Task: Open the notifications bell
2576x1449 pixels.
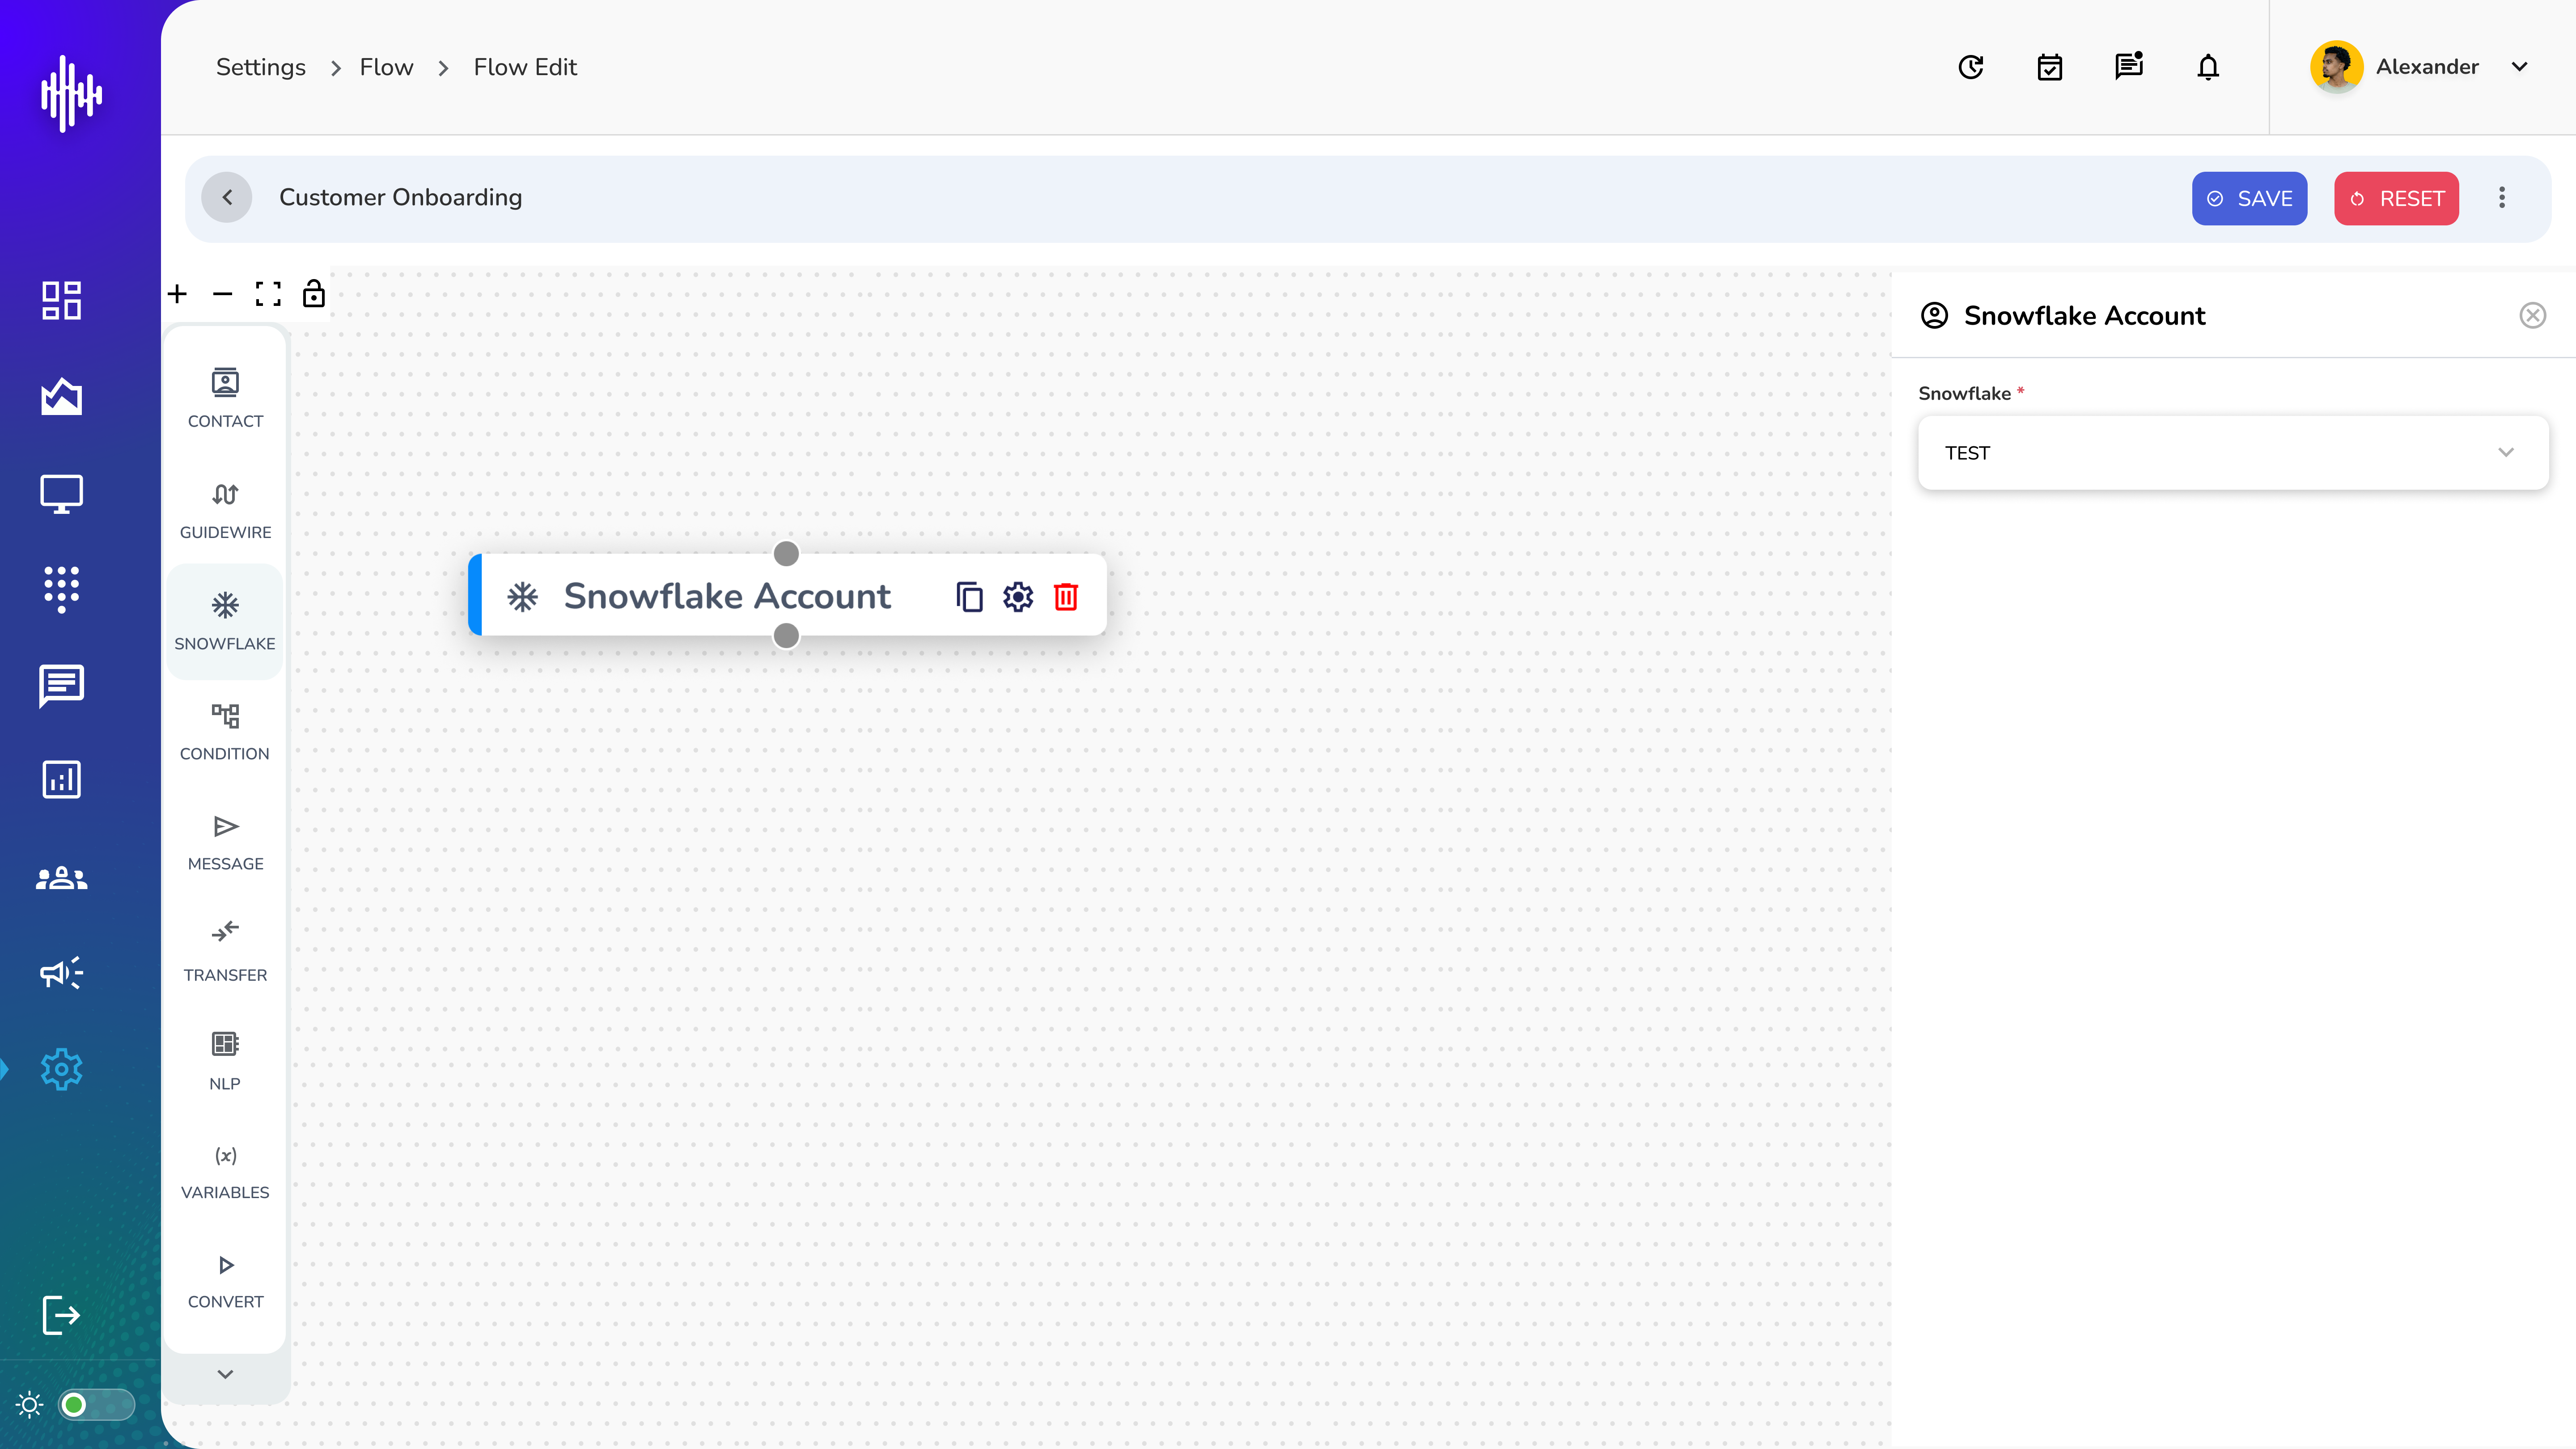Action: pos(2208,67)
